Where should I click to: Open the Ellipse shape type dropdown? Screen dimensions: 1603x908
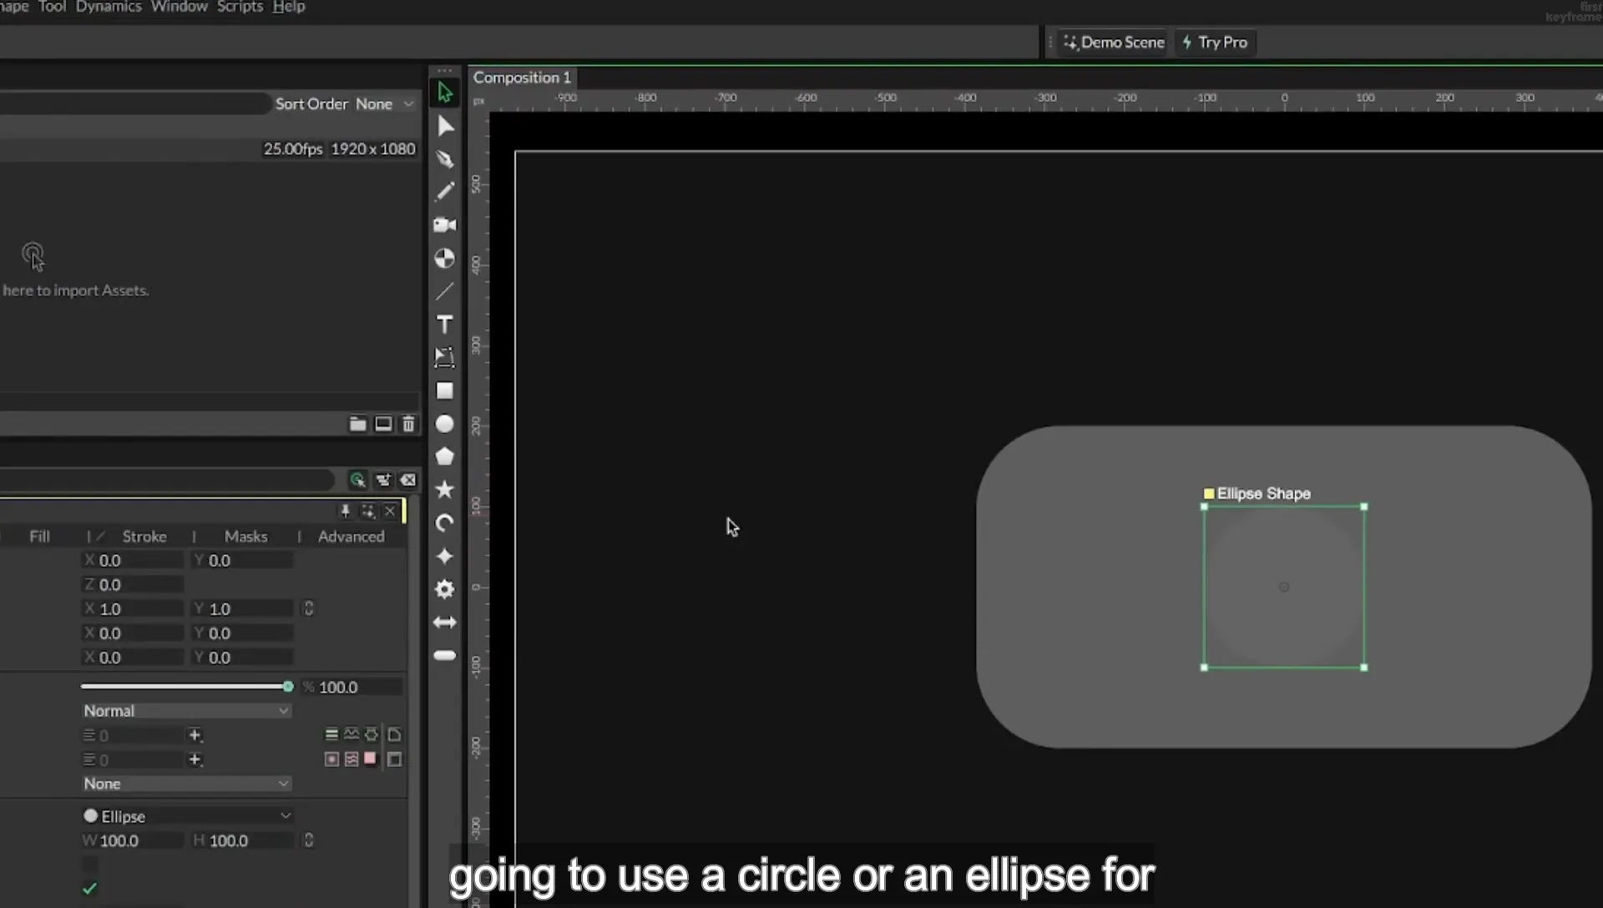[187, 816]
